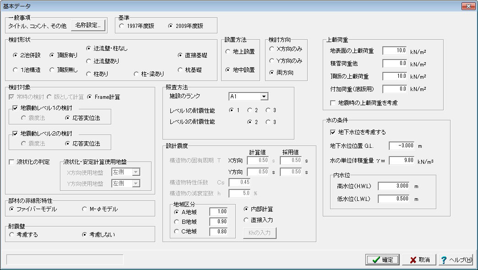Click the 地下水位位置 G.L. input field

point(402,146)
